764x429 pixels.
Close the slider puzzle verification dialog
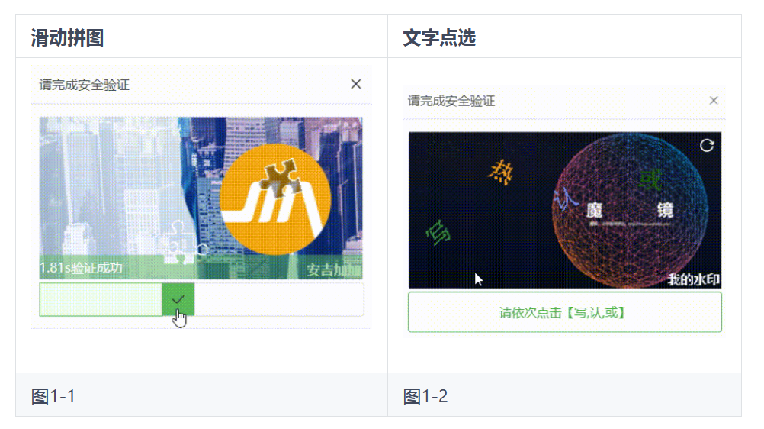coord(355,84)
